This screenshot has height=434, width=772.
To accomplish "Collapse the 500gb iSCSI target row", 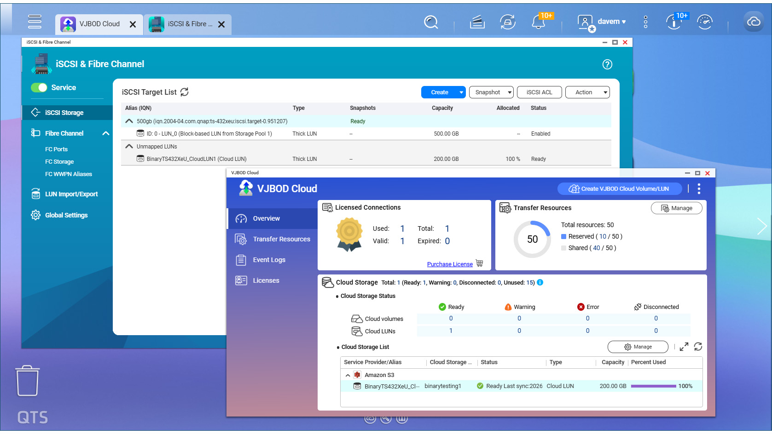I will 129,121.
